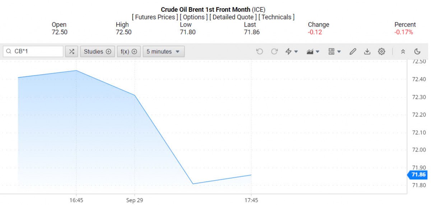This screenshot has width=431, height=205.
Task: Click the CB*1 symbol search field
Action: point(36,52)
